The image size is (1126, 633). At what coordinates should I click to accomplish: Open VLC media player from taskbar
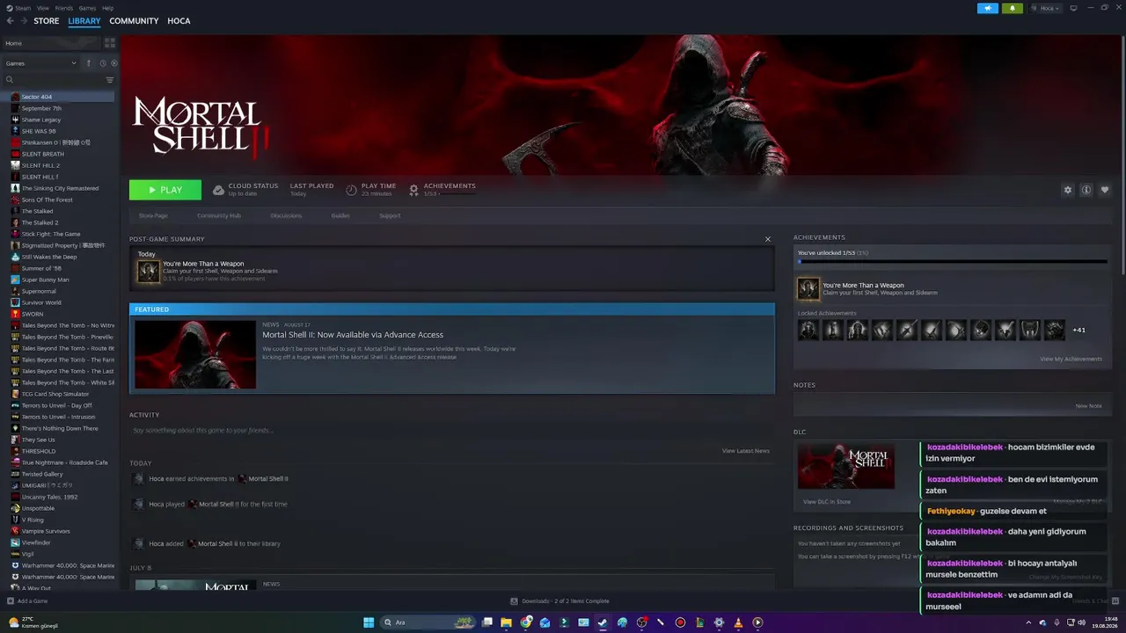[x=738, y=622]
